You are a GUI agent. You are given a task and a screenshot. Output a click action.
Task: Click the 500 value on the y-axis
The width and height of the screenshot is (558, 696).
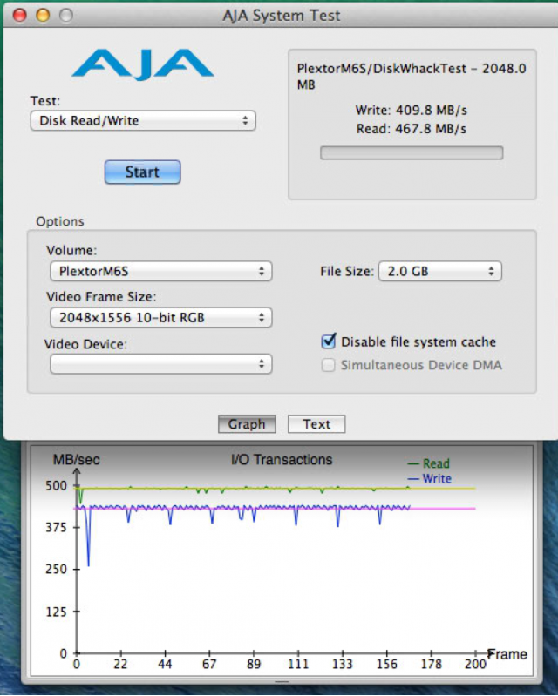click(57, 485)
